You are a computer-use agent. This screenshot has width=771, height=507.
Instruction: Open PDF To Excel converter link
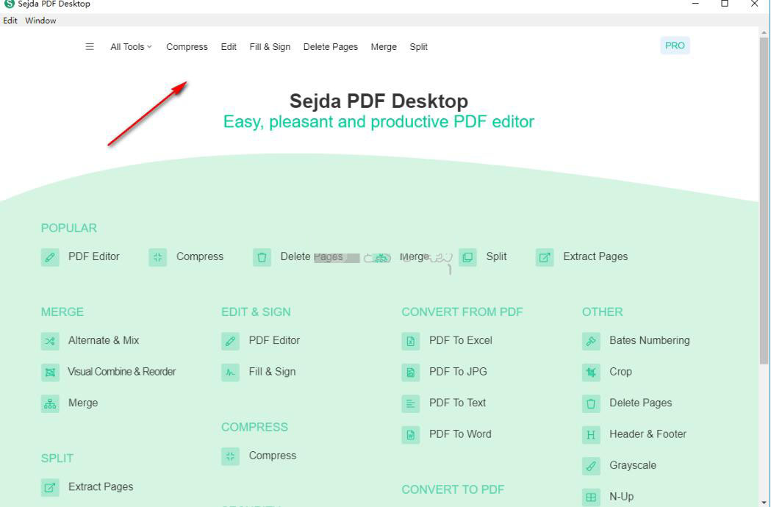pos(461,340)
